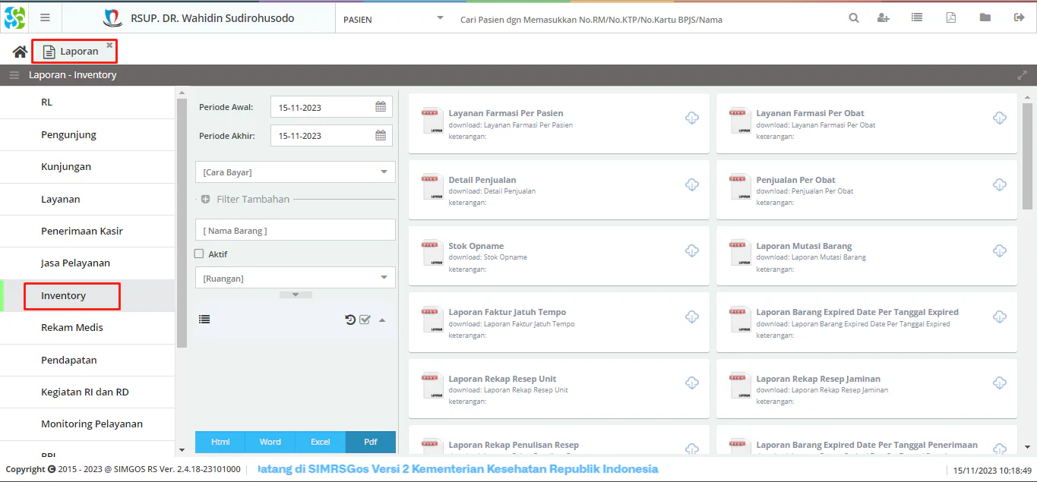This screenshot has height=482, width=1037.
Task: Download Laporan Rekap Resep Unit via cloud icon
Action: click(x=692, y=383)
